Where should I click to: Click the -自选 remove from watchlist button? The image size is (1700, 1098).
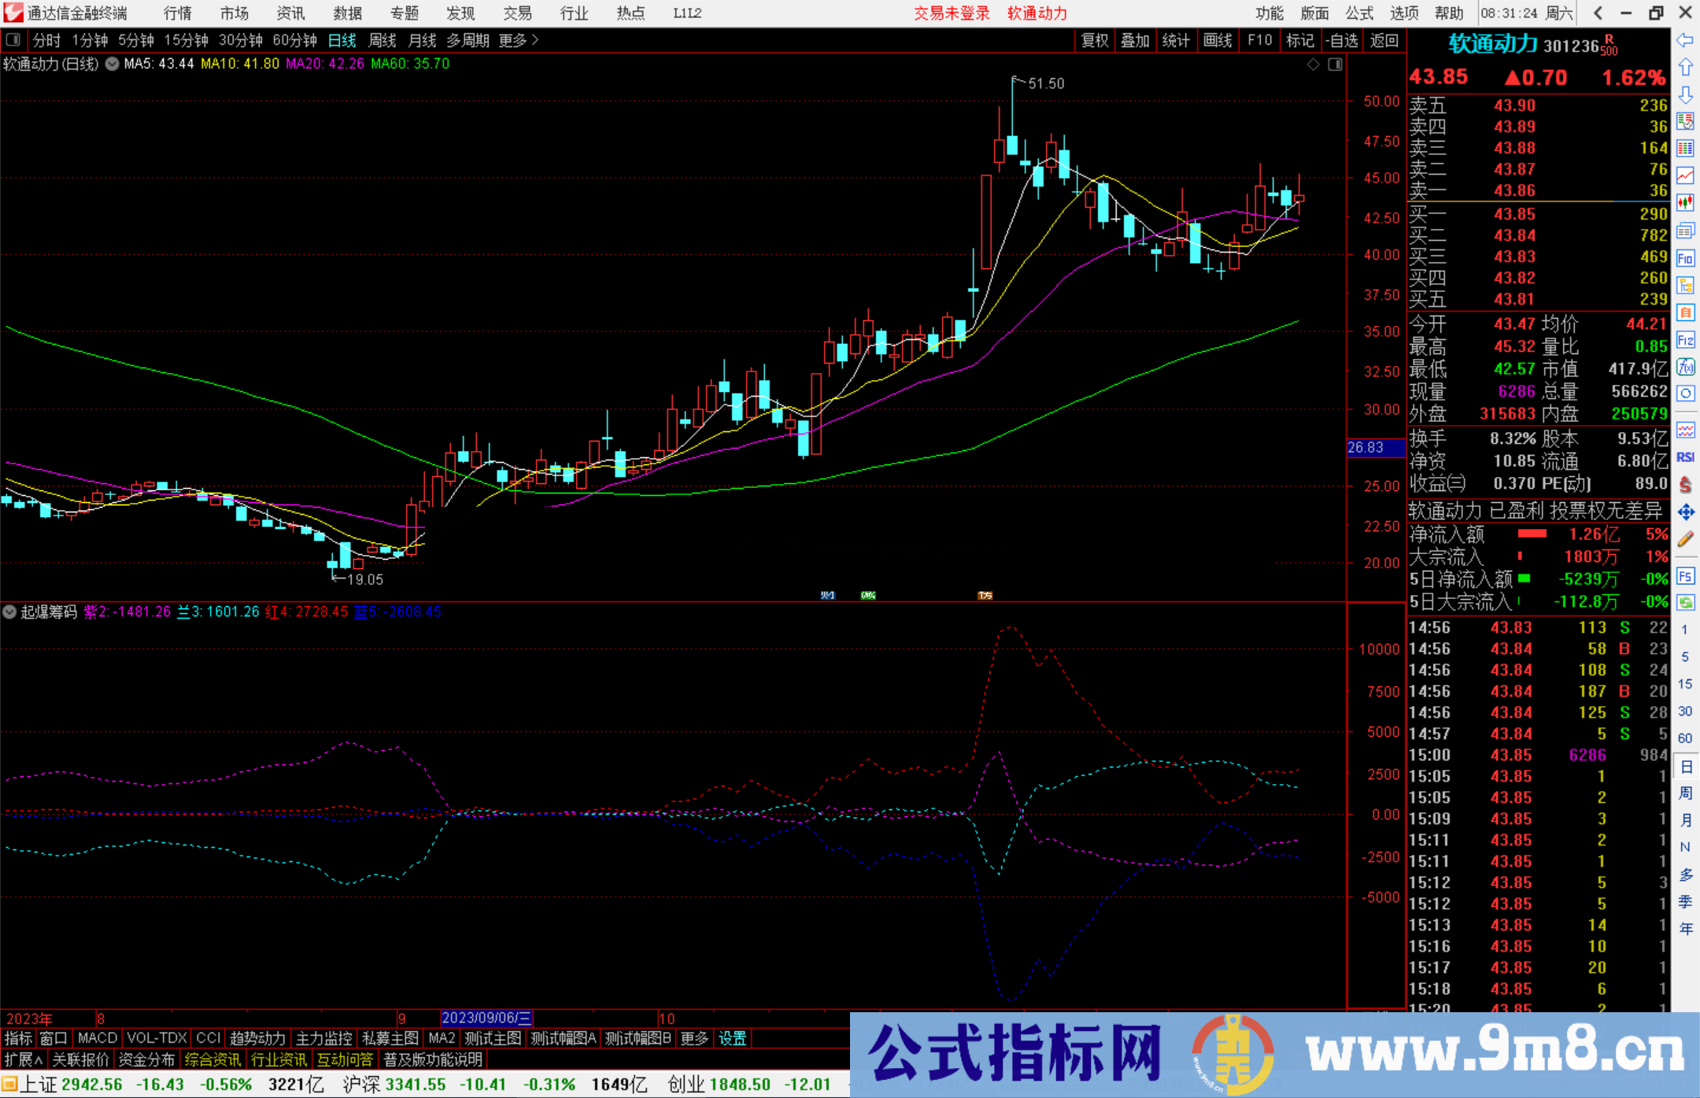[x=1341, y=40]
